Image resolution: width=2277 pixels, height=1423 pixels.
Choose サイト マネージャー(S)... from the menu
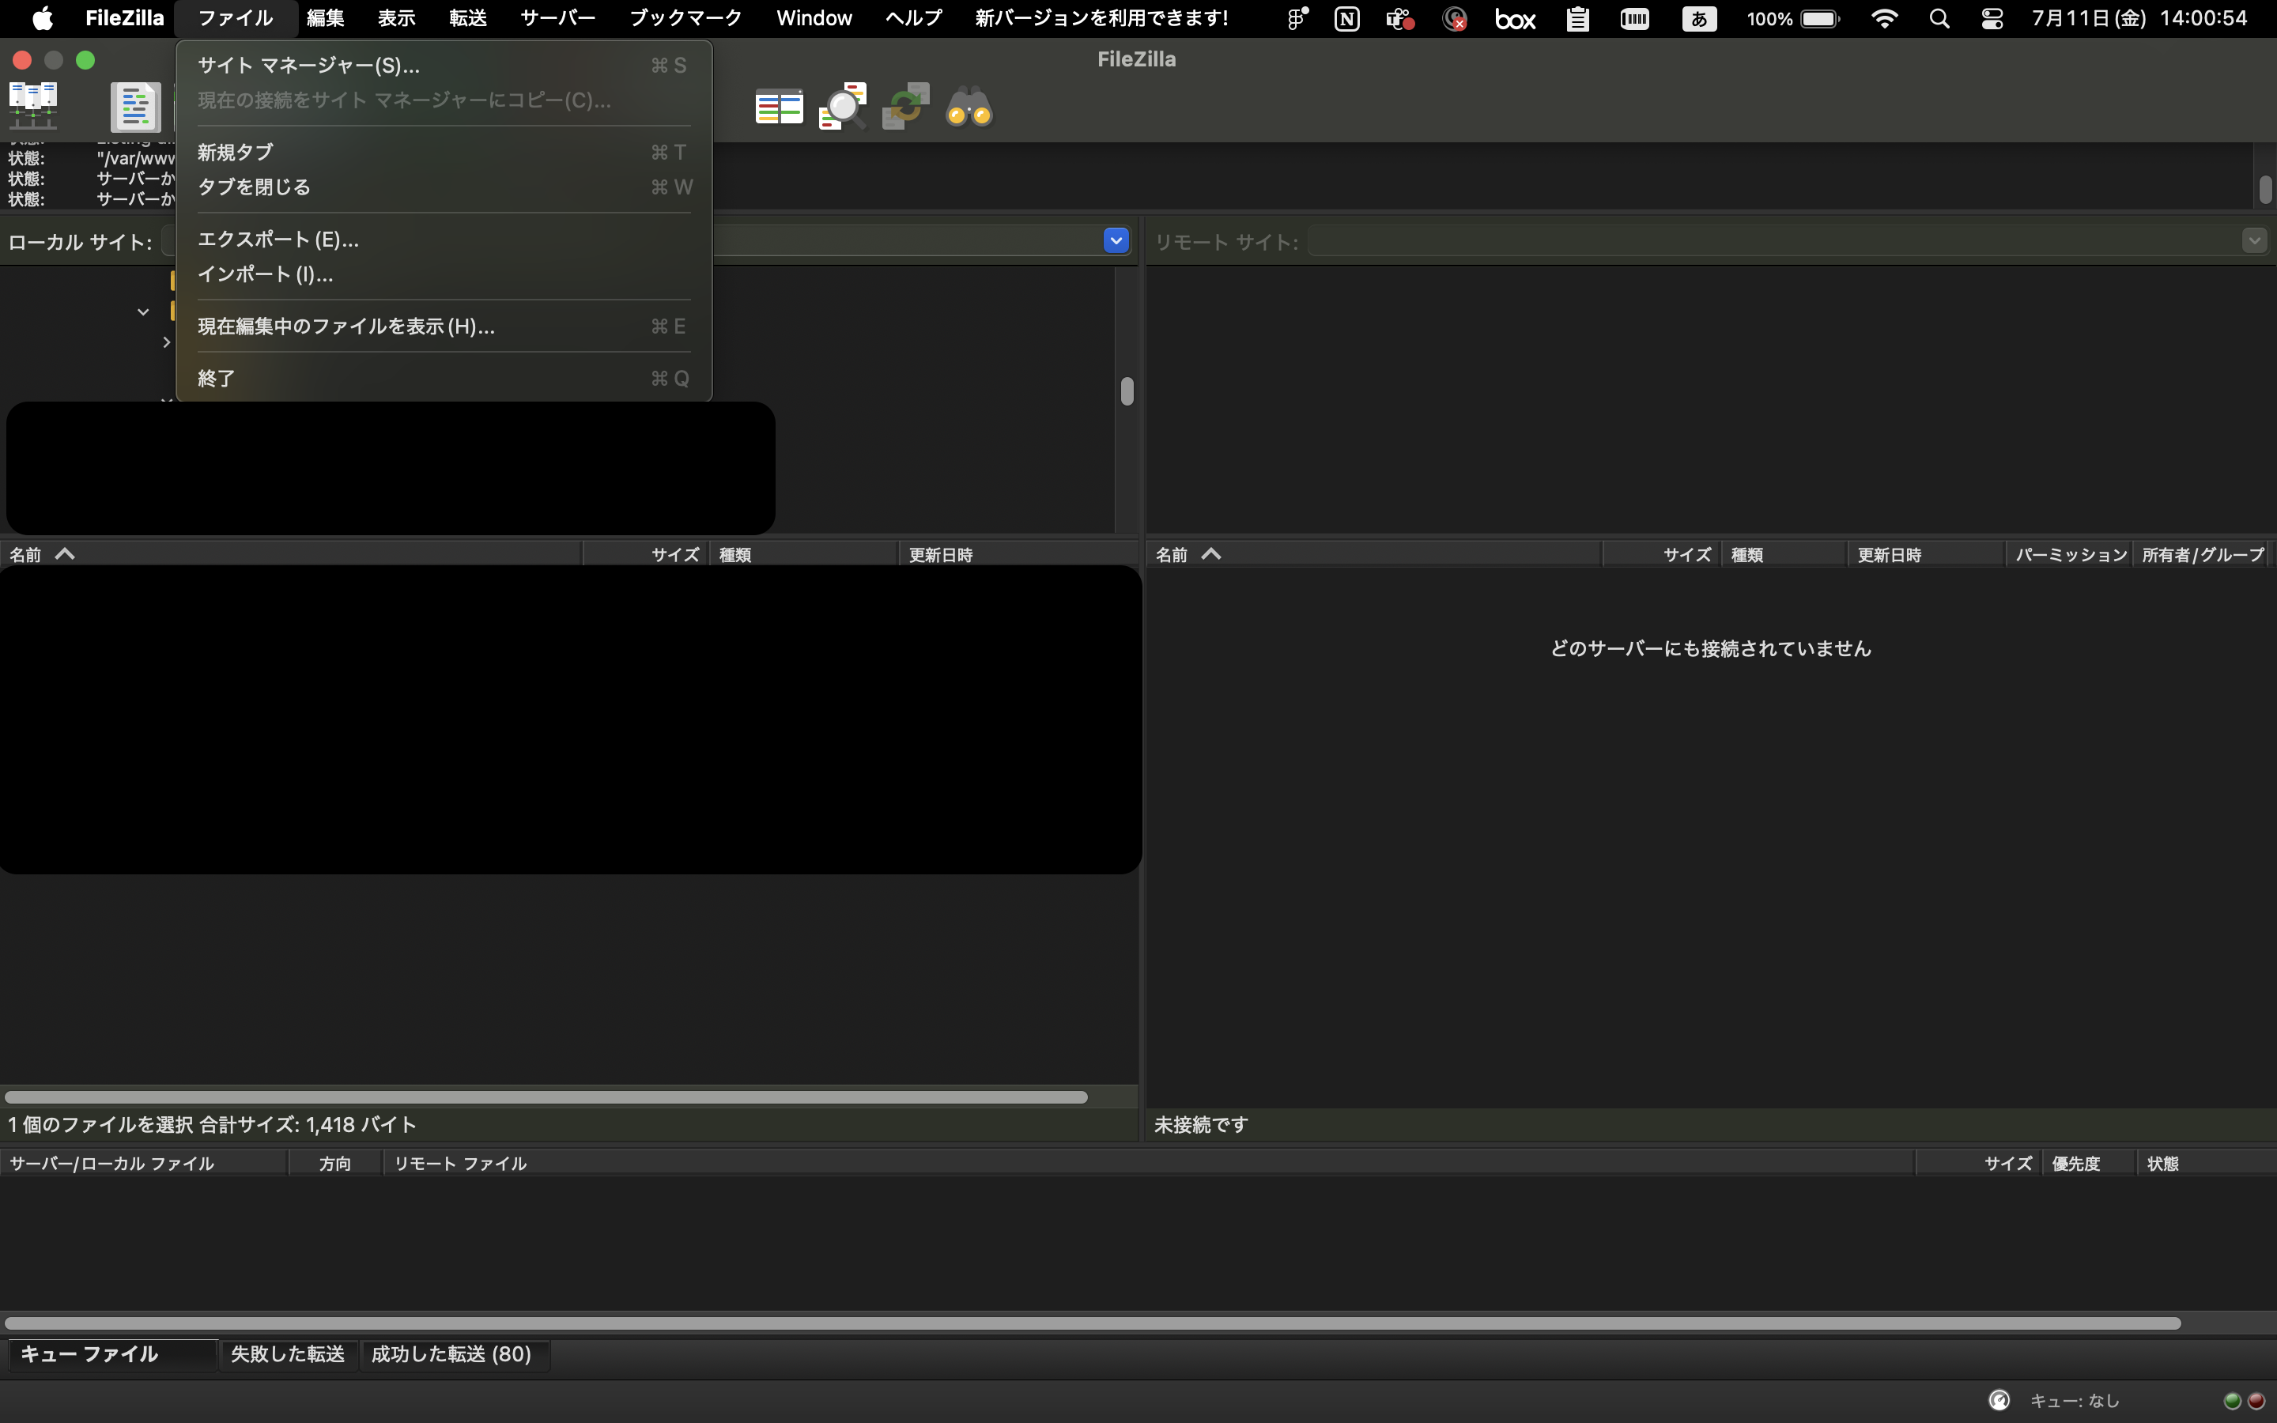click(444, 65)
